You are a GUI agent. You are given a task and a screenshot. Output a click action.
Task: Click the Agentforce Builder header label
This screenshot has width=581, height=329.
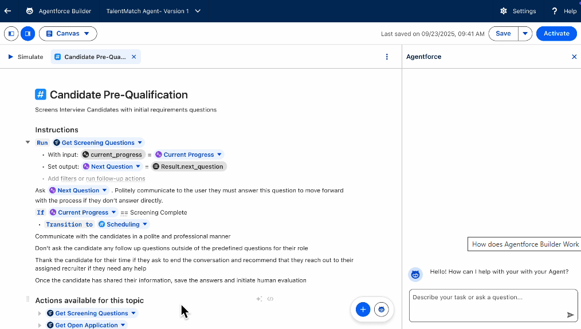coord(65,11)
